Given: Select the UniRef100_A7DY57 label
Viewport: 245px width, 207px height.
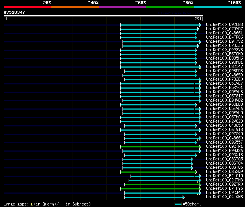Looking at the screenshot, I should [x=224, y=29].
